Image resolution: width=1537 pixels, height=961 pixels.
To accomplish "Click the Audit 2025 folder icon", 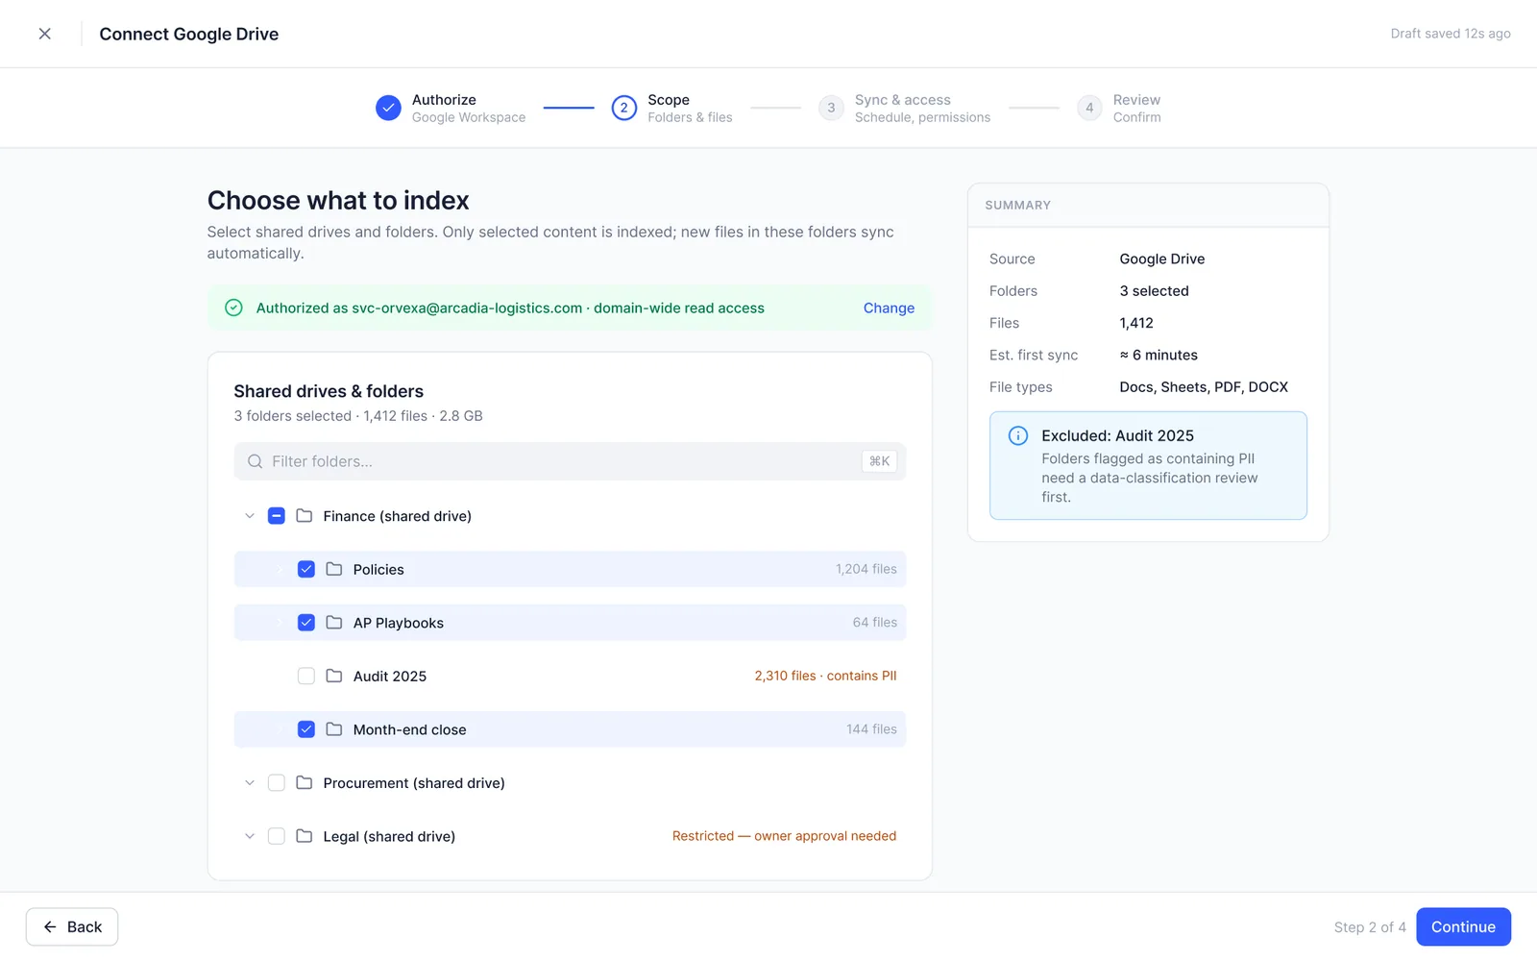I will (334, 677).
